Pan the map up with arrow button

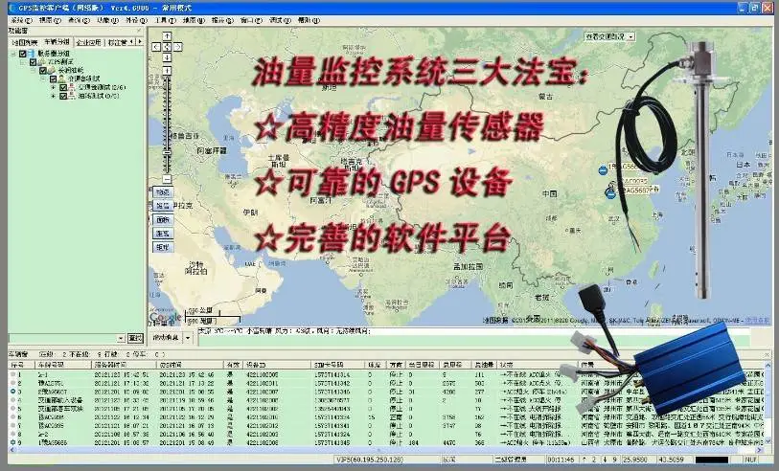click(x=167, y=36)
